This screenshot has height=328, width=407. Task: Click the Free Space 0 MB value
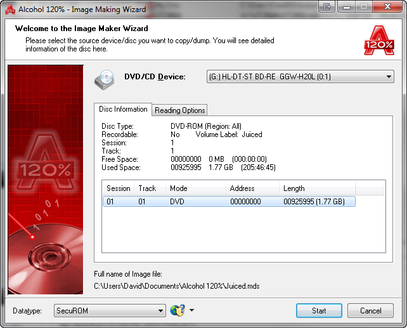(216, 159)
